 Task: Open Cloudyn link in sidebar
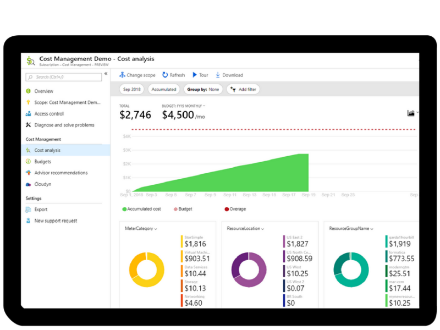click(x=43, y=184)
